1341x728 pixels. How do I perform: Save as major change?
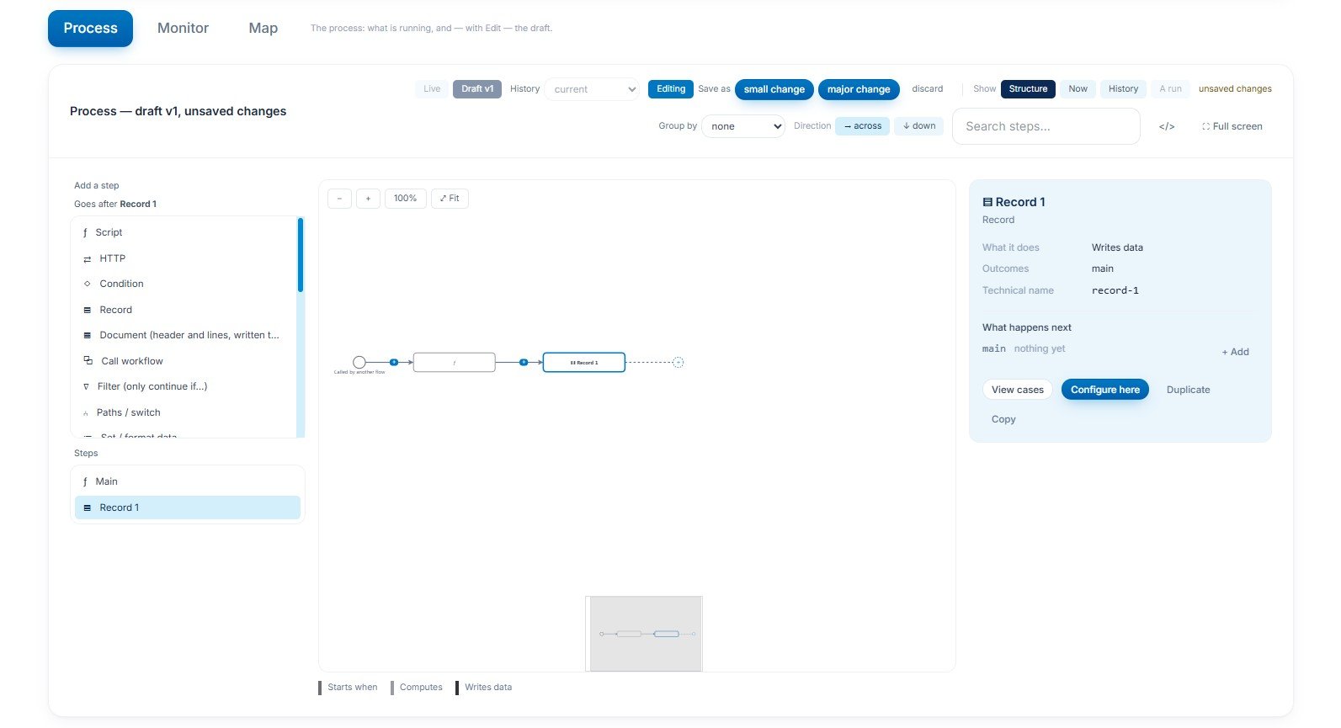tap(859, 89)
